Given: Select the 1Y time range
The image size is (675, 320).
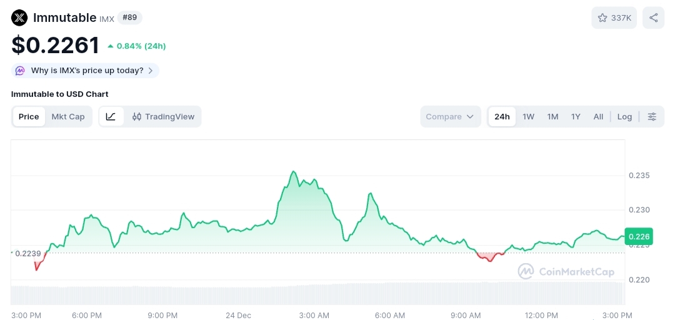Looking at the screenshot, I should (576, 117).
